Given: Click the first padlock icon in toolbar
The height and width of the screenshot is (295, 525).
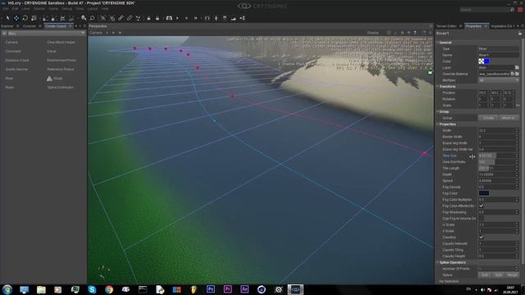Looking at the screenshot, I should click(148, 18).
